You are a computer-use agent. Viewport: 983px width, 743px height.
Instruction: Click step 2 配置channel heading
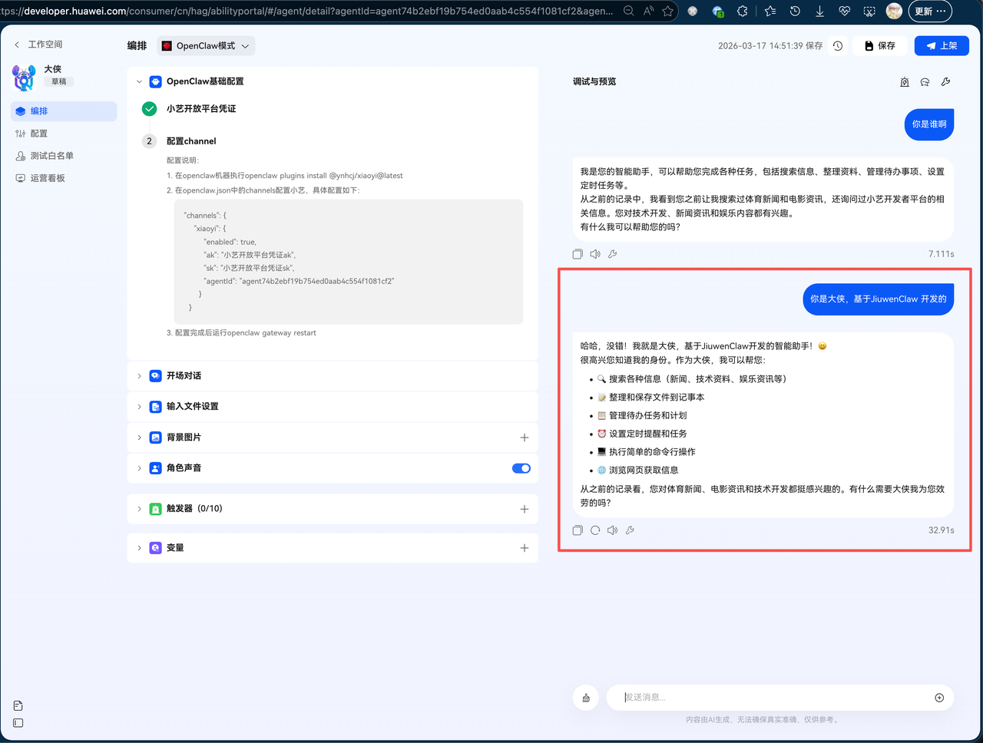coord(191,141)
